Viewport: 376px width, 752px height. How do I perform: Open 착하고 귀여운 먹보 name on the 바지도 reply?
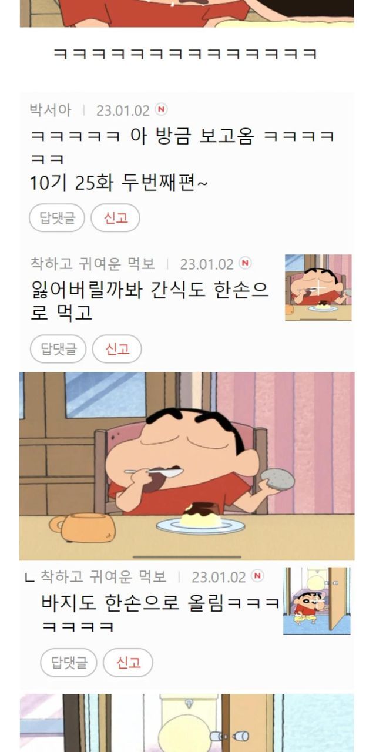point(104,576)
